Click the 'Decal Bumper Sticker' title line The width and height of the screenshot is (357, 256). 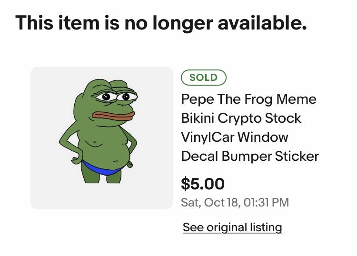(x=250, y=156)
